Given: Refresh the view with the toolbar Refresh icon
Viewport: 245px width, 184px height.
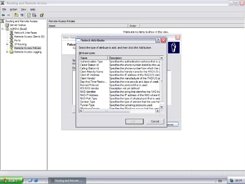Looking at the screenshot, I should pyautogui.click(x=29, y=15).
